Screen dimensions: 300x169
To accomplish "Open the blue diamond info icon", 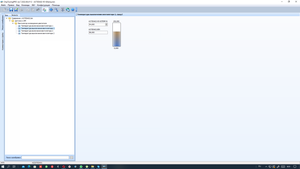I will click(51, 10).
